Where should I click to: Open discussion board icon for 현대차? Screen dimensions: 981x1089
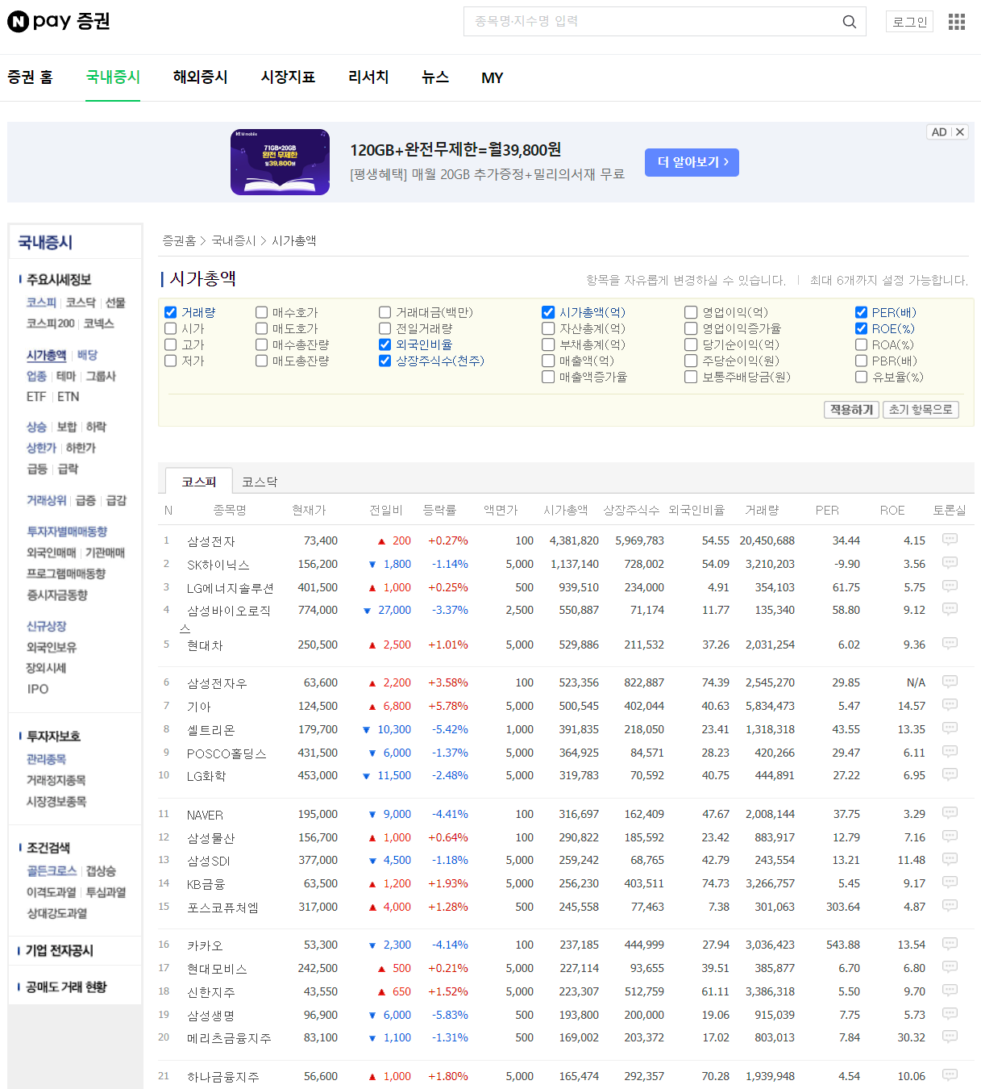950,644
